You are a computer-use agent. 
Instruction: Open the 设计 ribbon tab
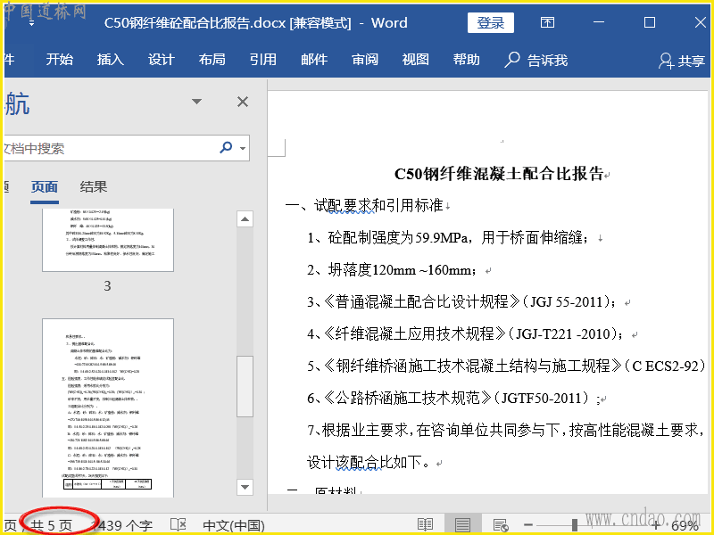coord(162,60)
